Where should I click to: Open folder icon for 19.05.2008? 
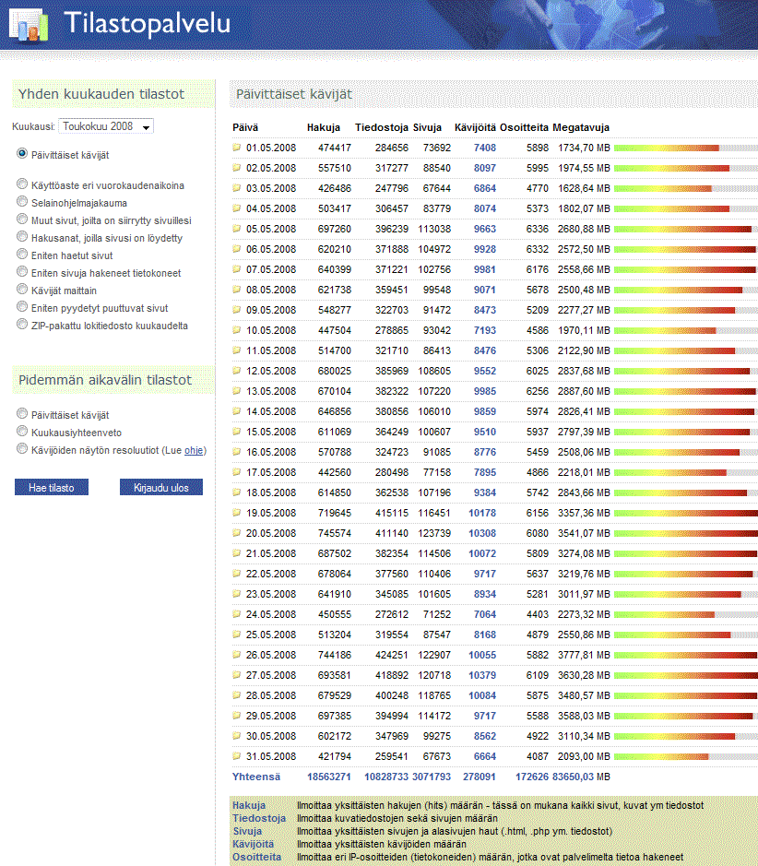tap(237, 513)
